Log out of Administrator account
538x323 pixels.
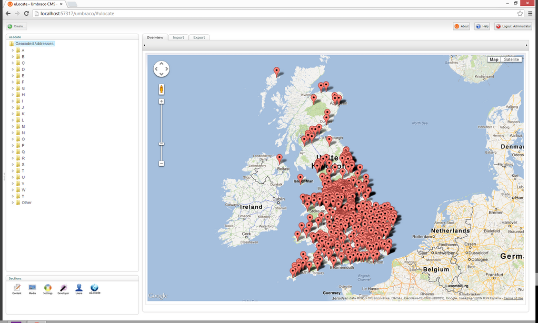point(513,26)
